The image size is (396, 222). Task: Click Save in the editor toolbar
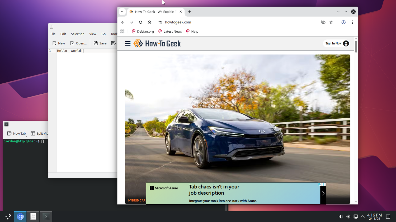click(100, 43)
